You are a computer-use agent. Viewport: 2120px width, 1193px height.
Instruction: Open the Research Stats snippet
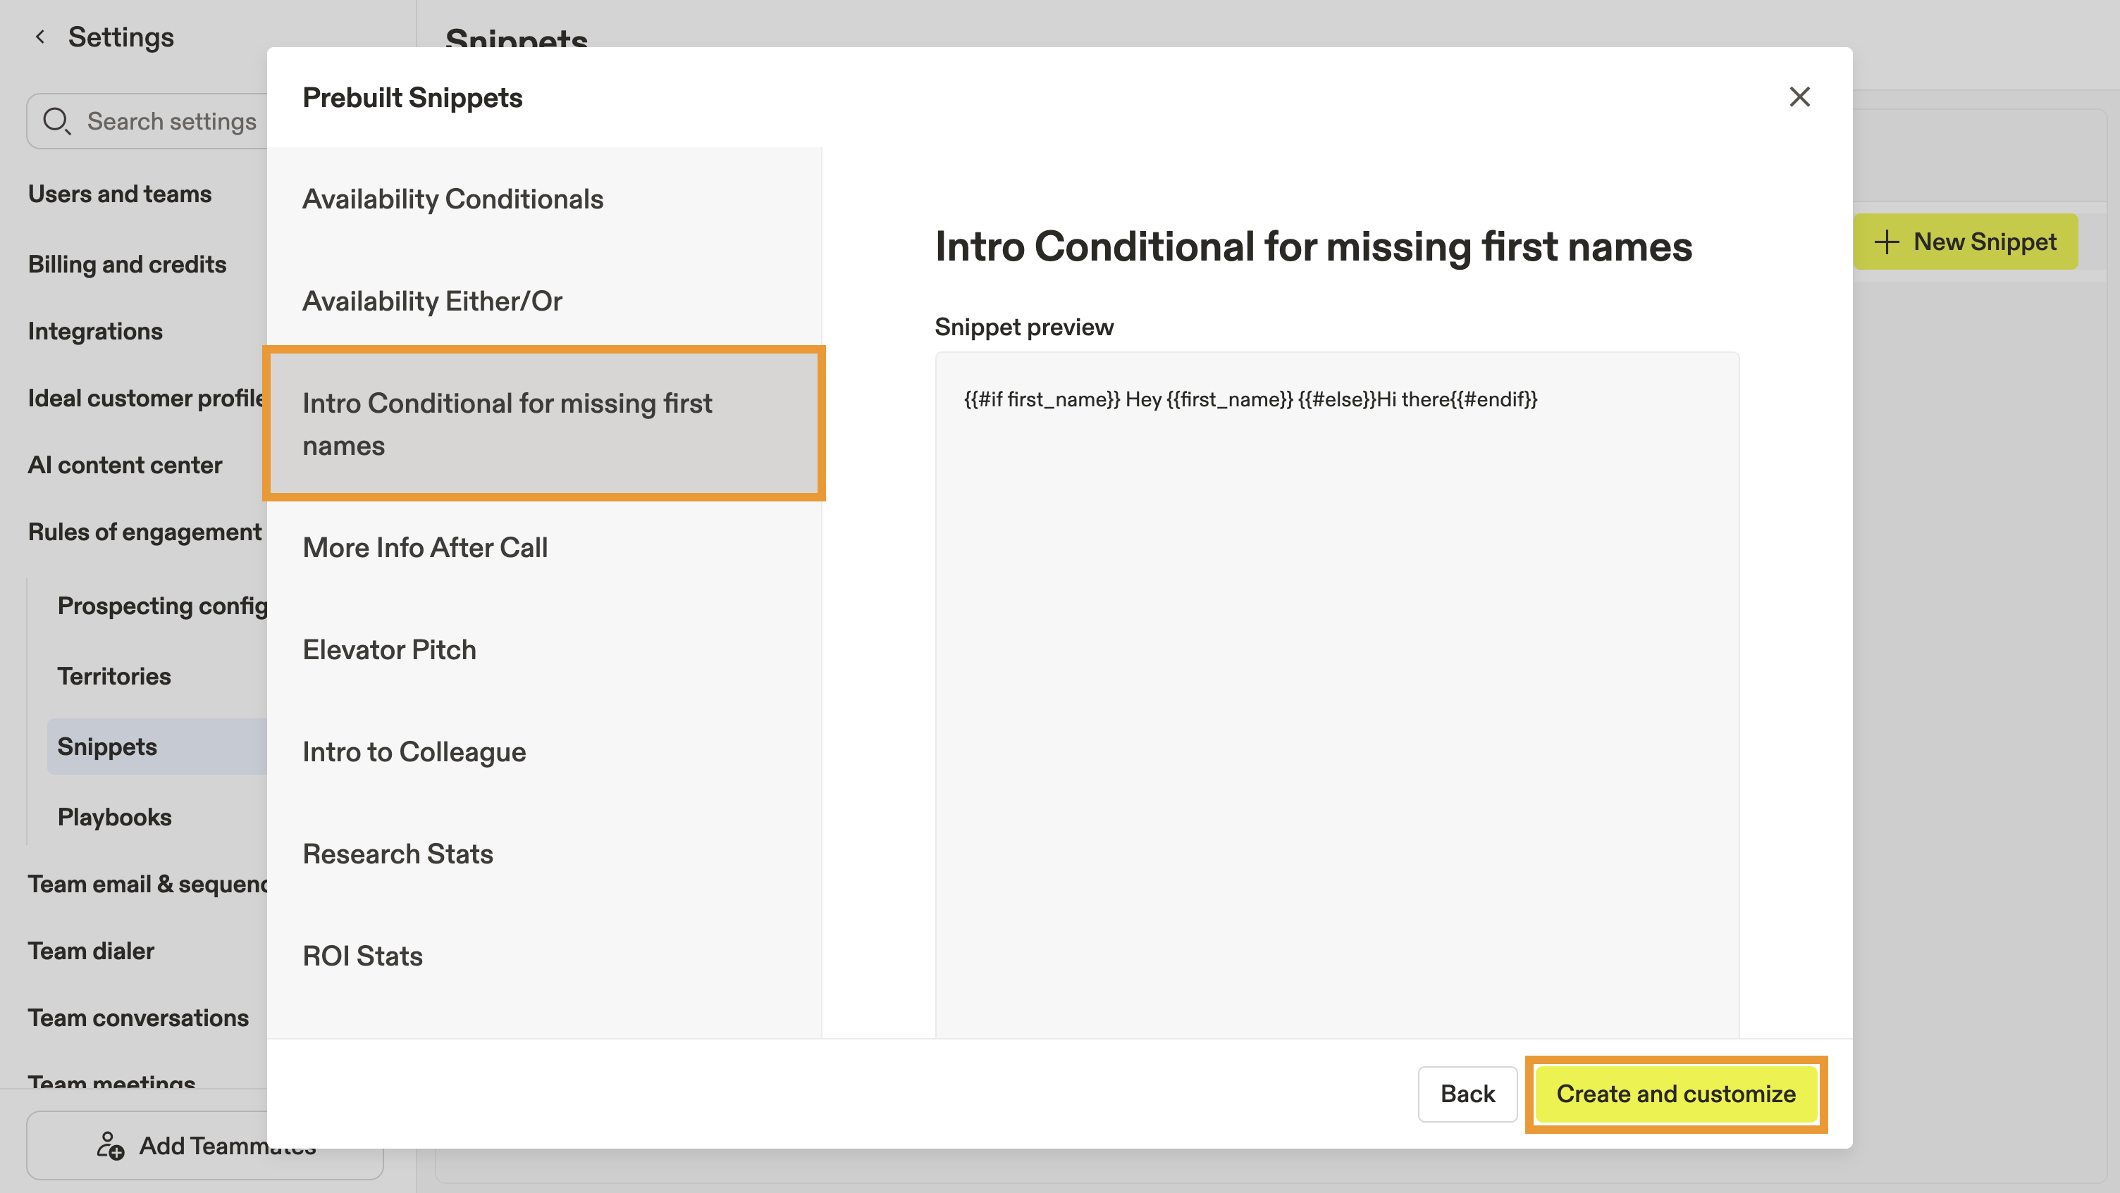coord(397,854)
